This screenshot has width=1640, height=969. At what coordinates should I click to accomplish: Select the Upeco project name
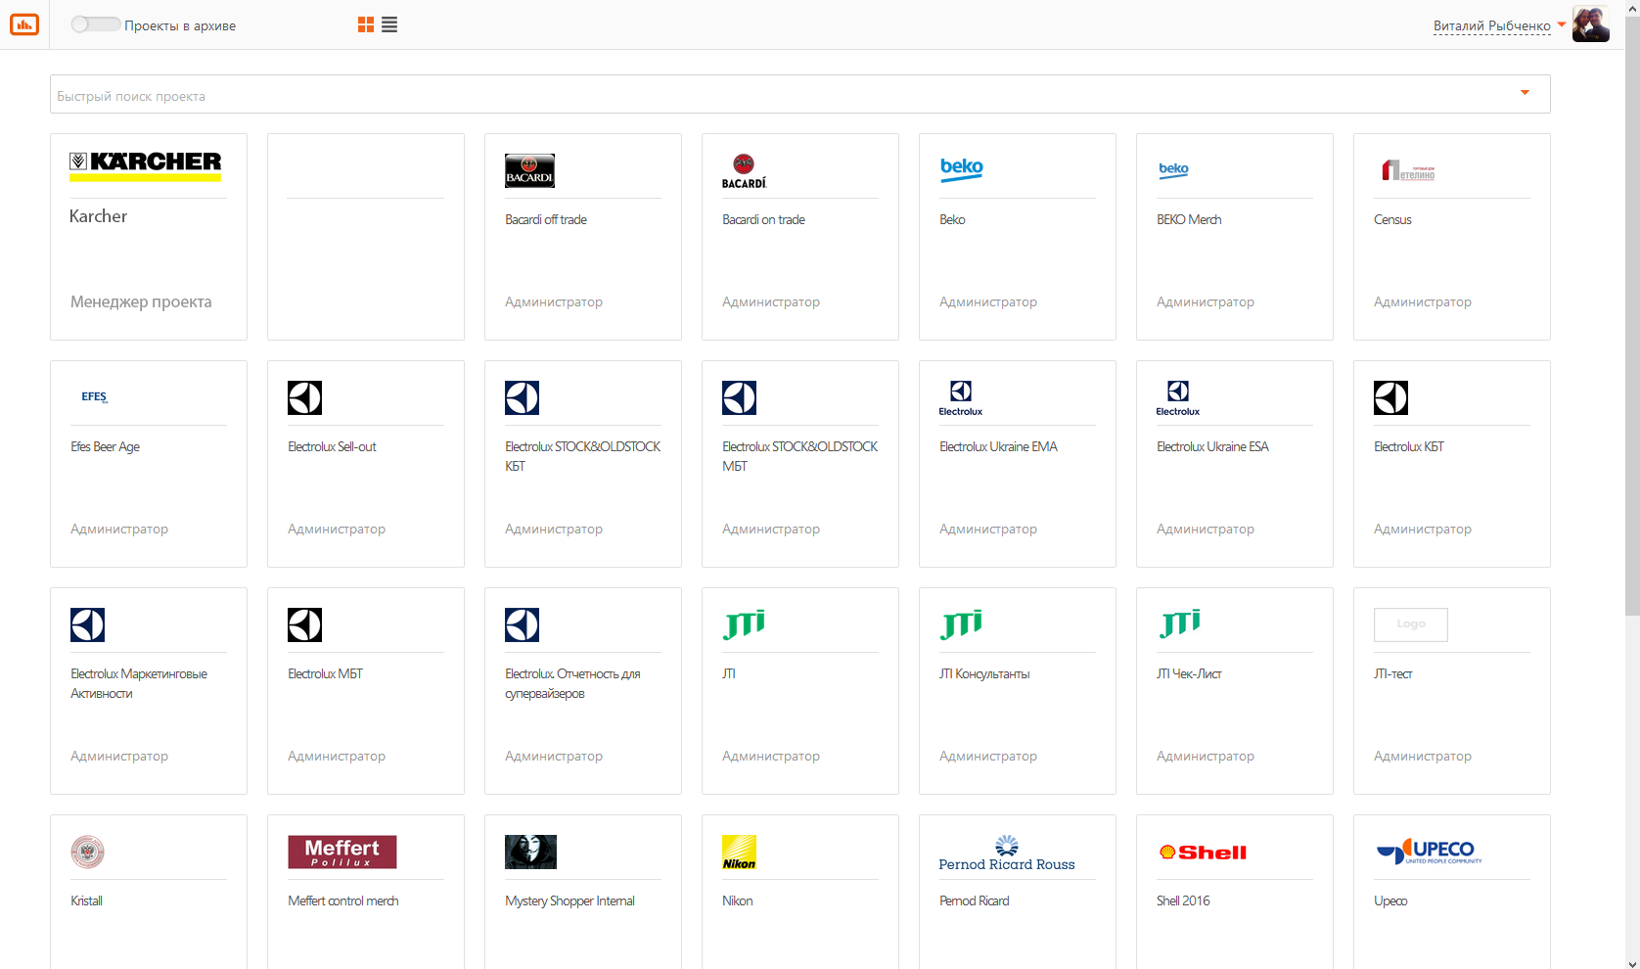tap(1390, 900)
